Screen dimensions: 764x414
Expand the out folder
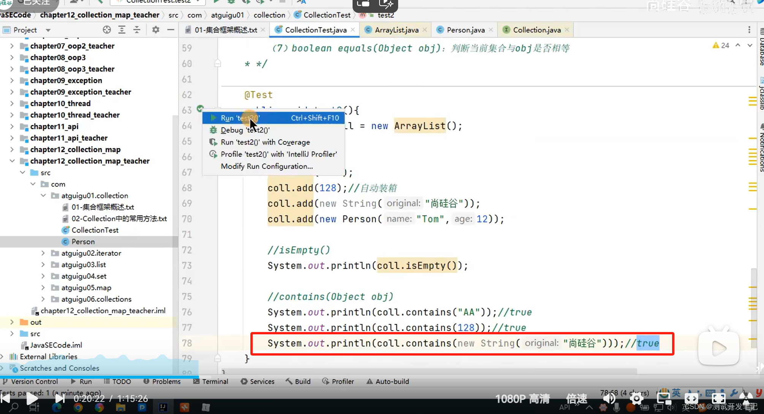click(12, 322)
